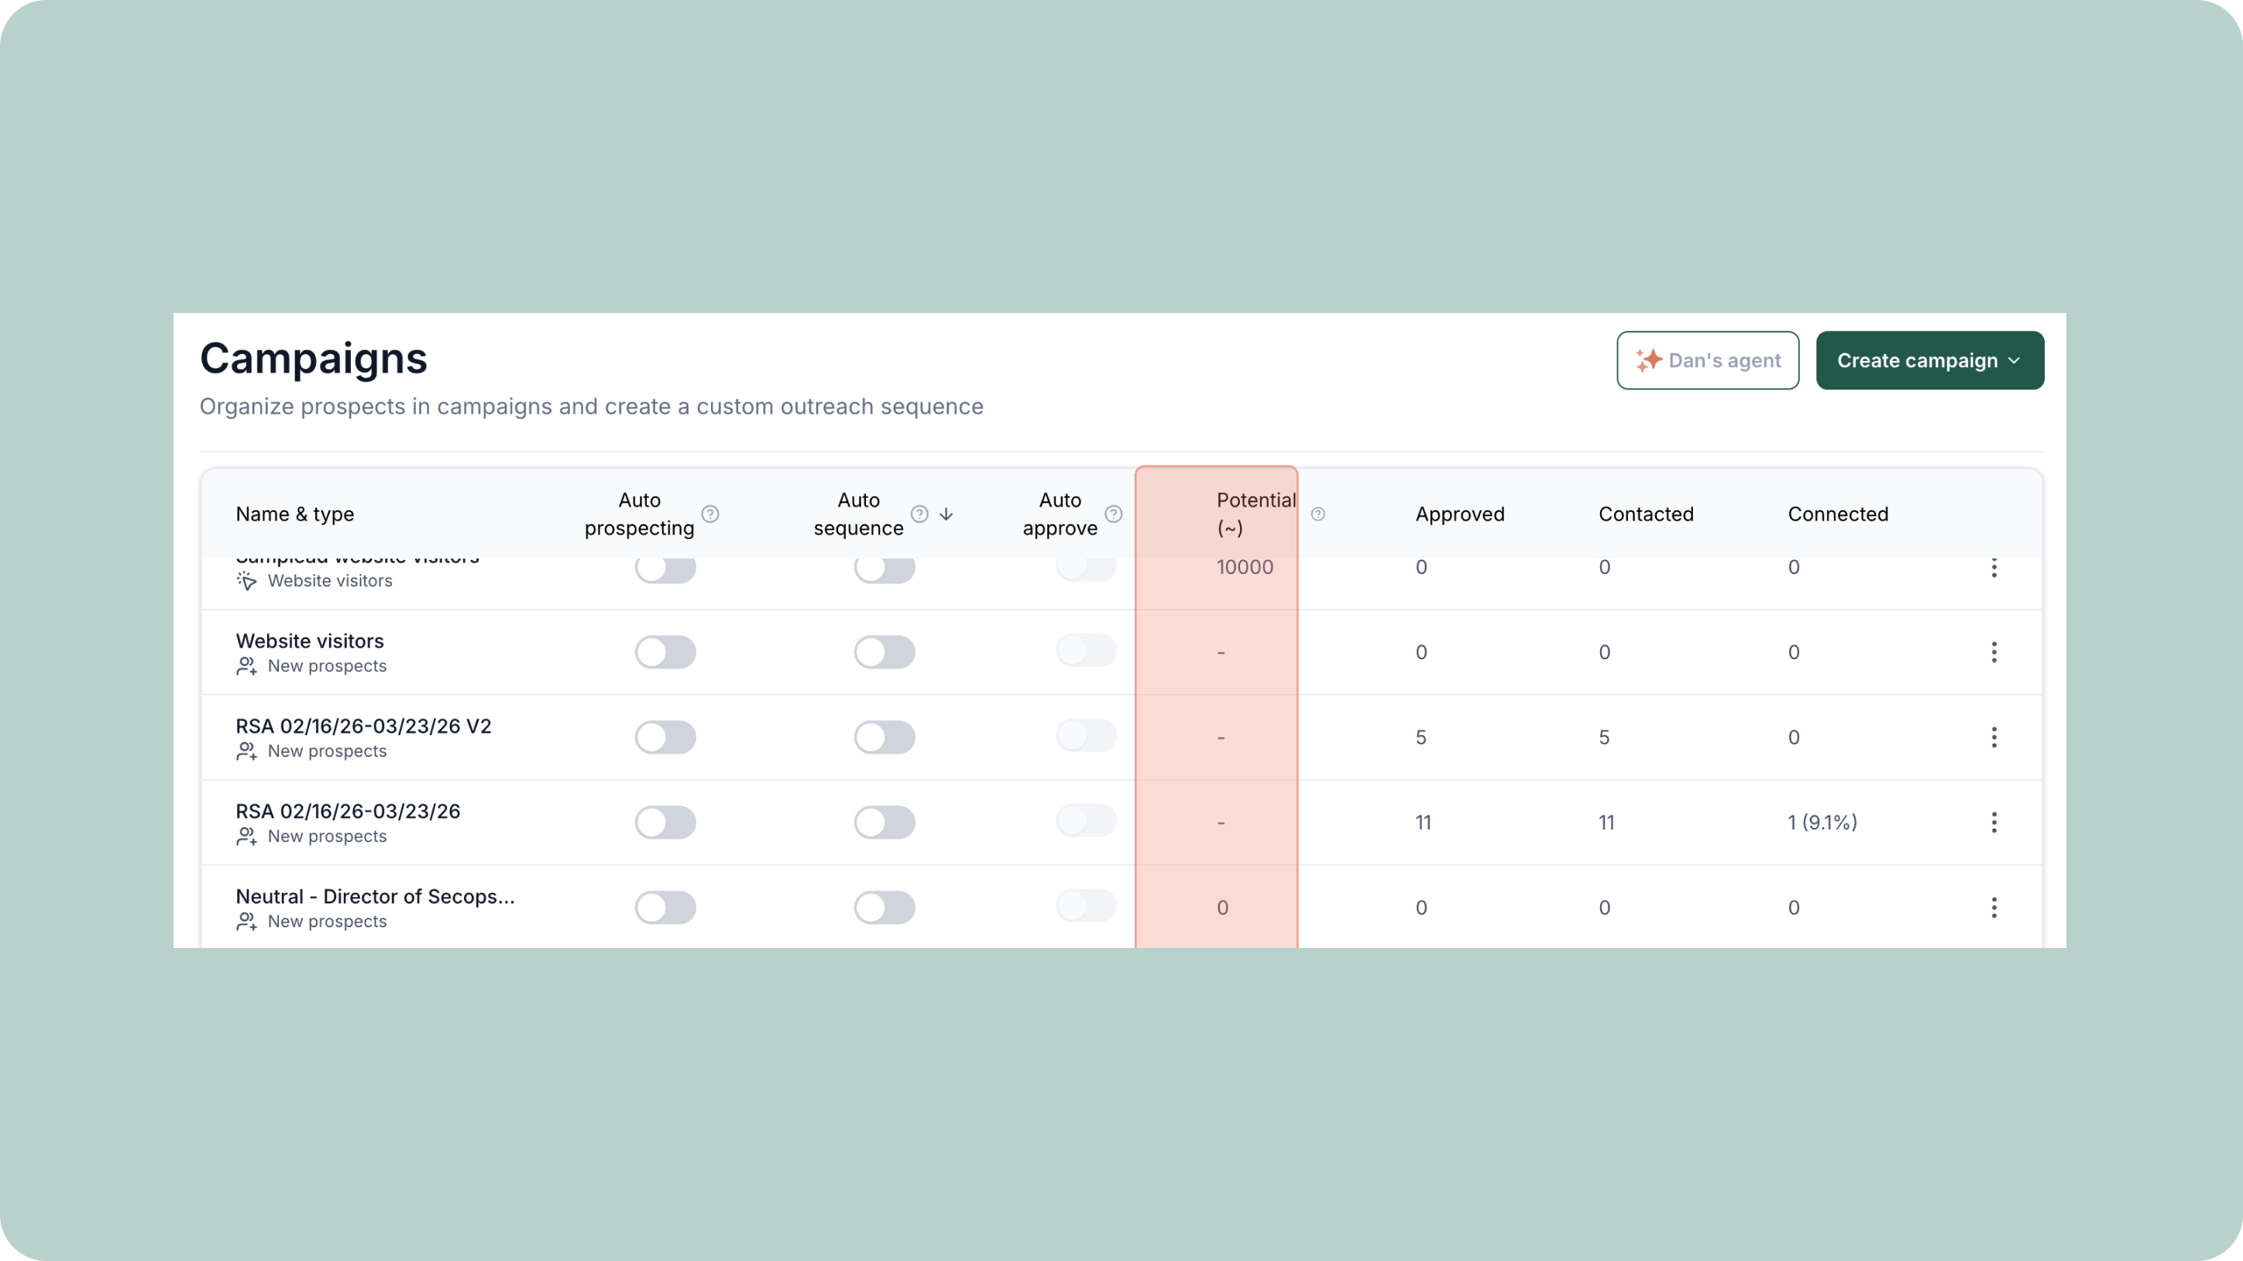This screenshot has width=2243, height=1261.
Task: Click the 10000 potential value
Action: (1245, 567)
